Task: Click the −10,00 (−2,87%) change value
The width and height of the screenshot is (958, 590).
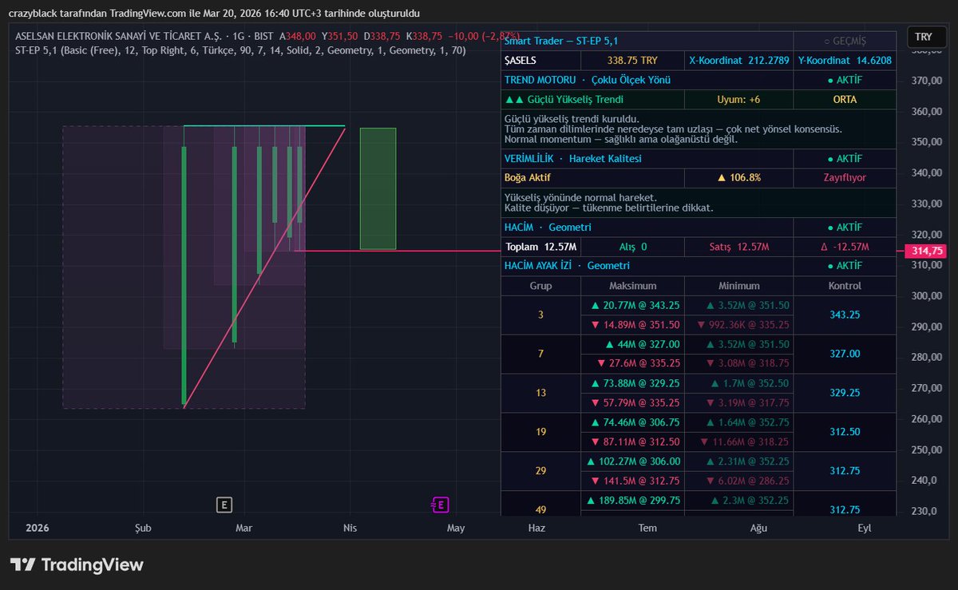Action: pos(483,37)
